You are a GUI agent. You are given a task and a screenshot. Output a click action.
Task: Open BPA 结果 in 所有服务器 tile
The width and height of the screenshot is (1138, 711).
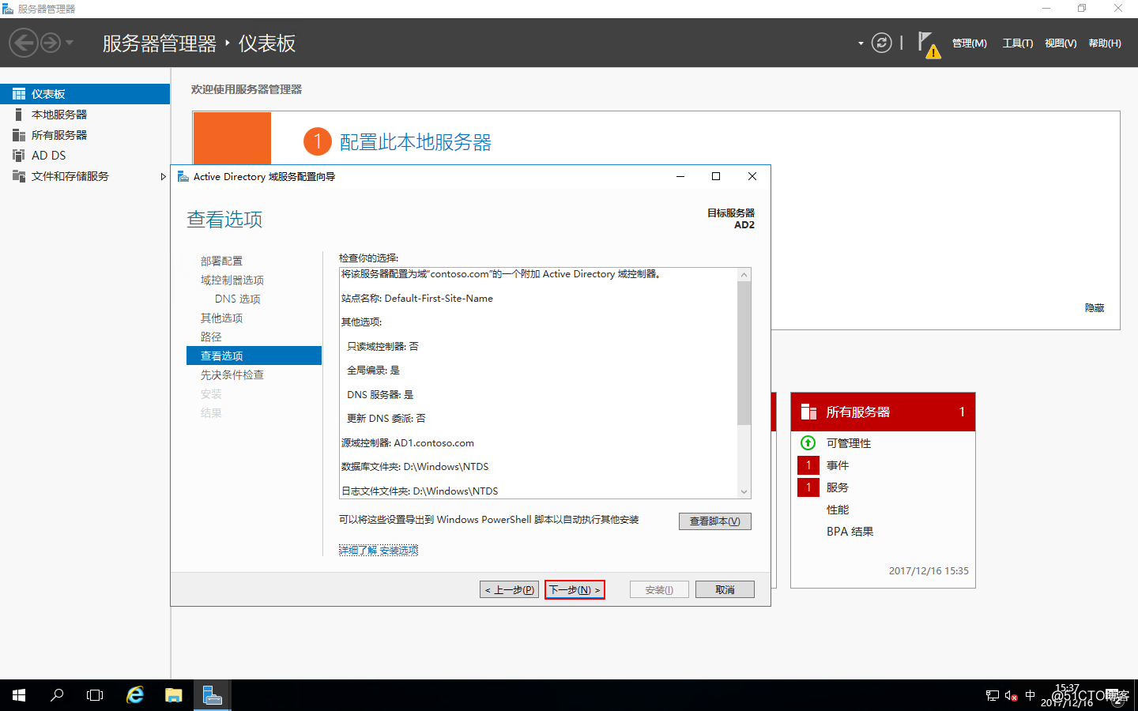850,532
